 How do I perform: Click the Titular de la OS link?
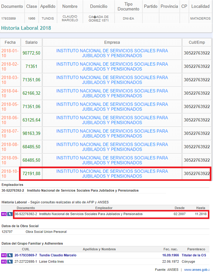coord(194,255)
